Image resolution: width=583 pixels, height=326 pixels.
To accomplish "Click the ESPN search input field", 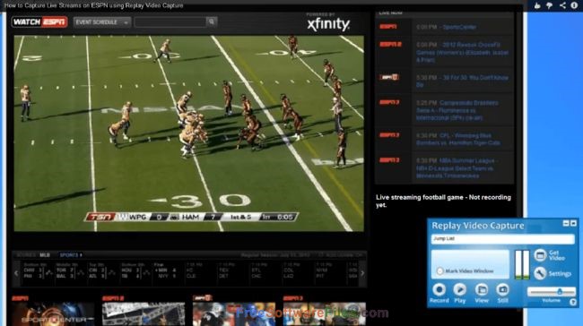I will (x=170, y=21).
